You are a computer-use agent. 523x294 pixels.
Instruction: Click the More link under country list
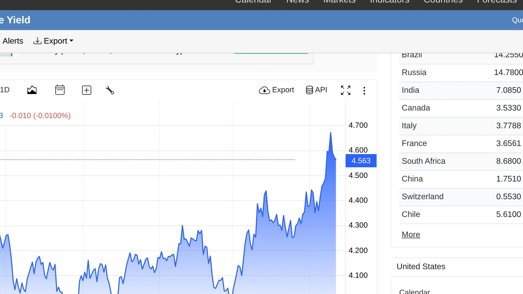(411, 235)
